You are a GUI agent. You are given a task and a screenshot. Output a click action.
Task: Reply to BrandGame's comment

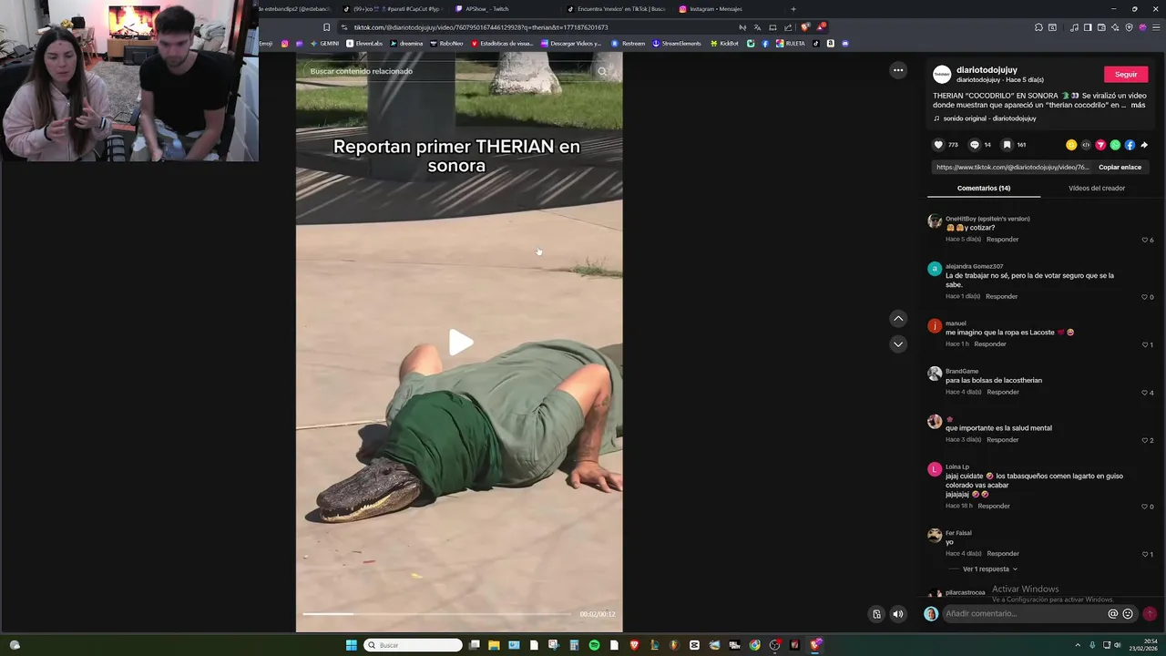pos(1002,392)
